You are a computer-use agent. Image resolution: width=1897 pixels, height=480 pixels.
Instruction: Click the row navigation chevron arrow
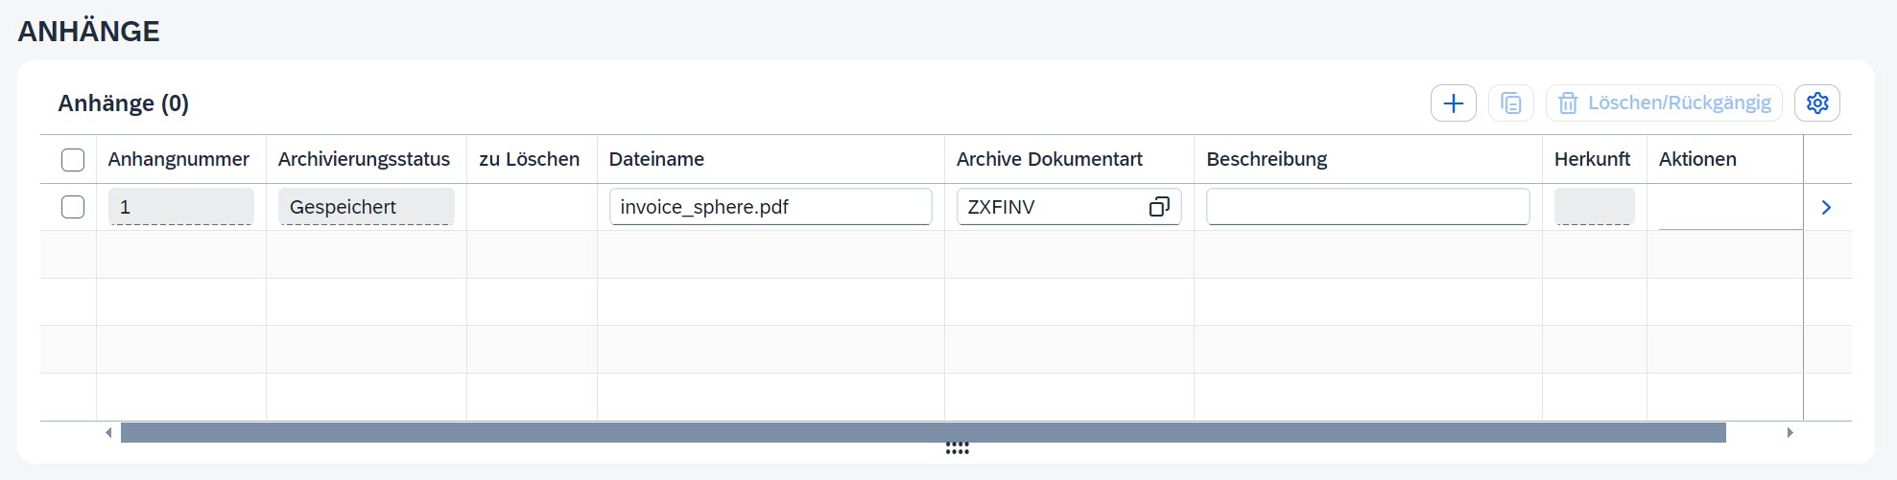coord(1826,207)
